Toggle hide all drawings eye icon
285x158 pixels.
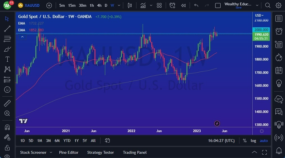[x=7, y=156]
